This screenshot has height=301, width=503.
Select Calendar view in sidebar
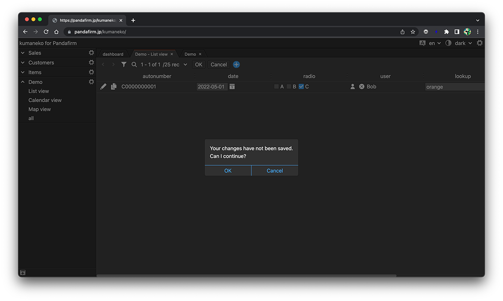(45, 100)
